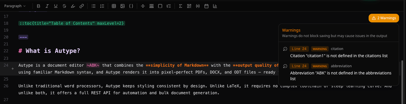Jump to line of citation warning icon
Image resolution: width=406 pixels, height=104 pixels.
point(285,49)
